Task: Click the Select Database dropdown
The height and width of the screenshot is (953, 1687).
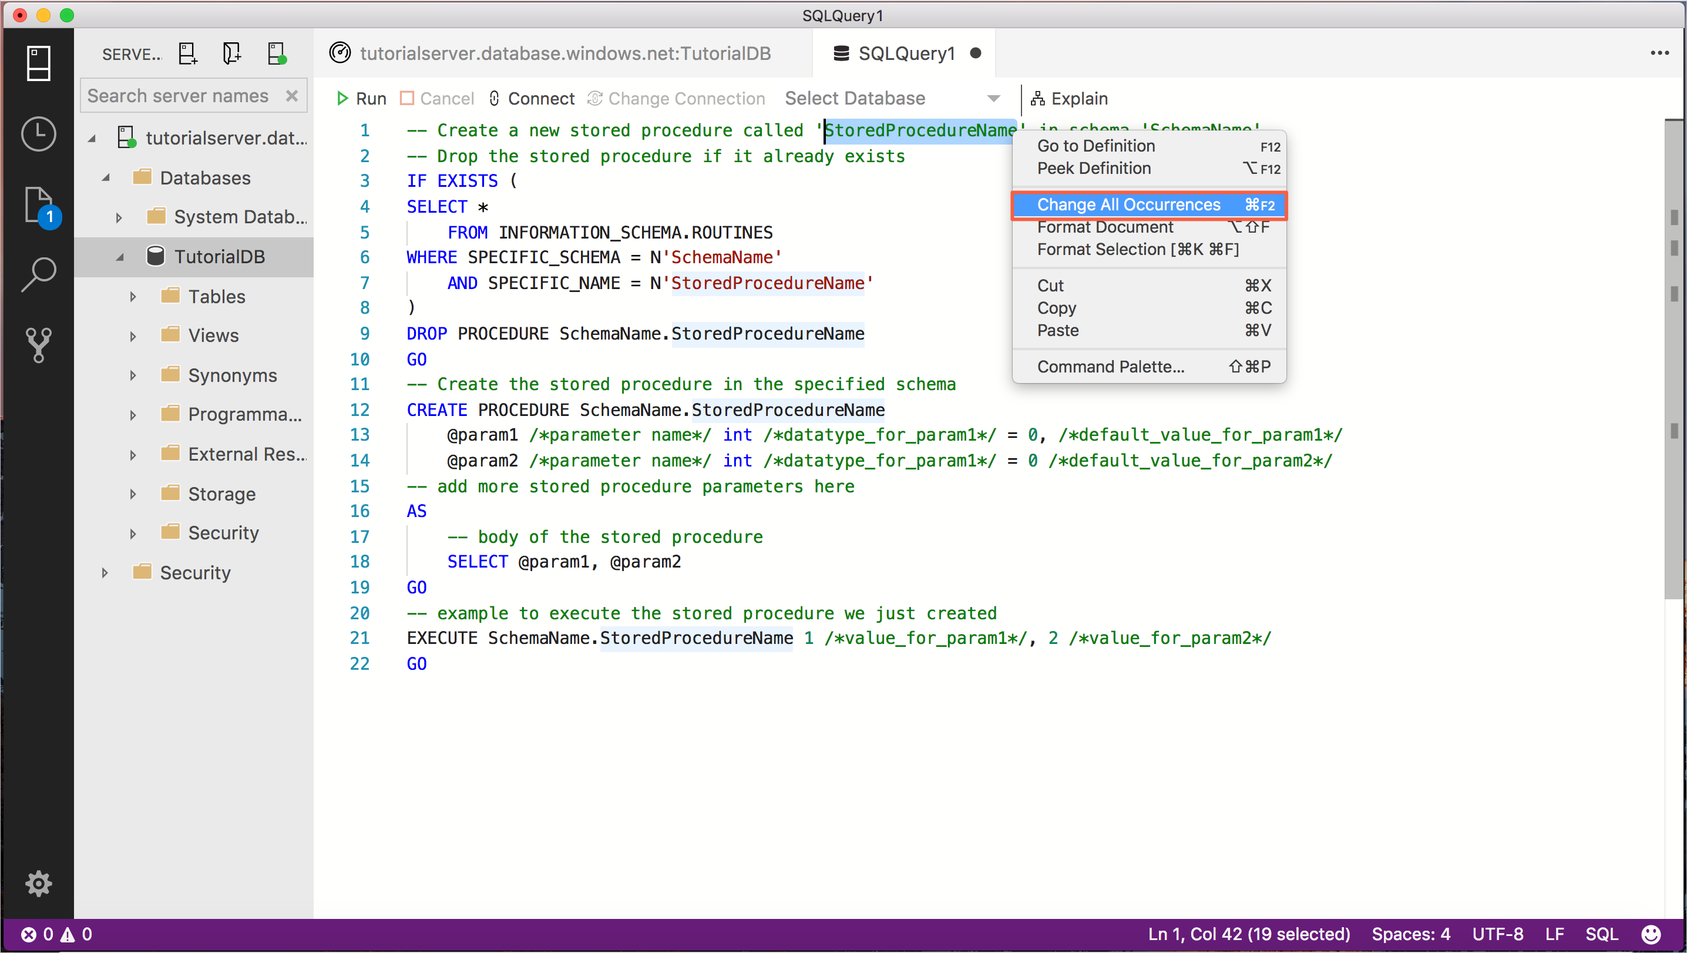Action: click(x=893, y=98)
